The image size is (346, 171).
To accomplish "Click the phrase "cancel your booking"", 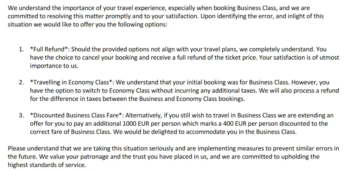I will pos(102,58).
